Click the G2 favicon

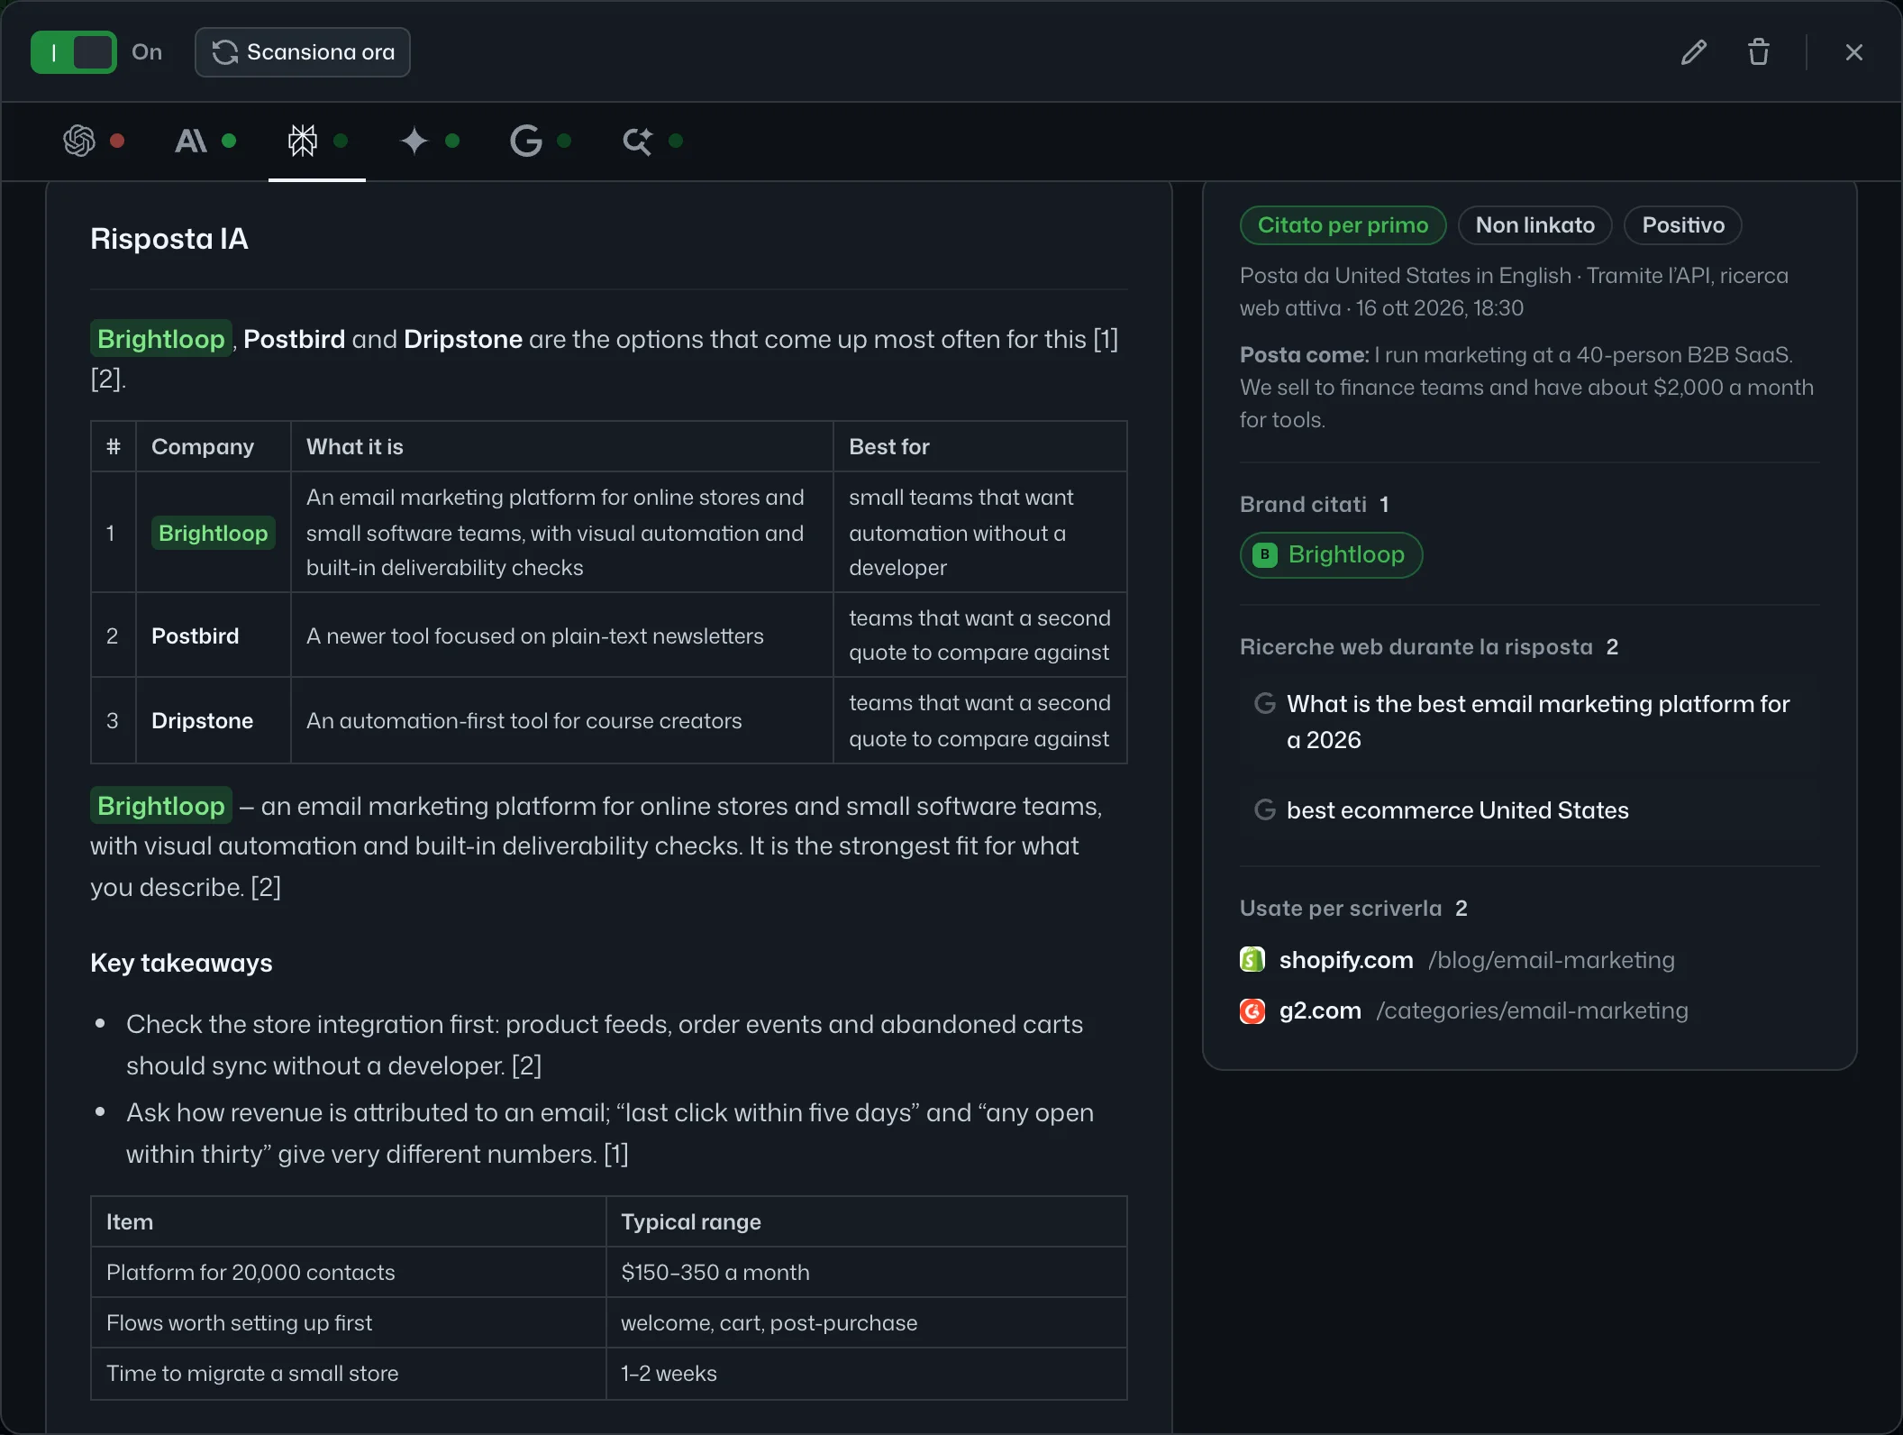click(x=1252, y=1011)
